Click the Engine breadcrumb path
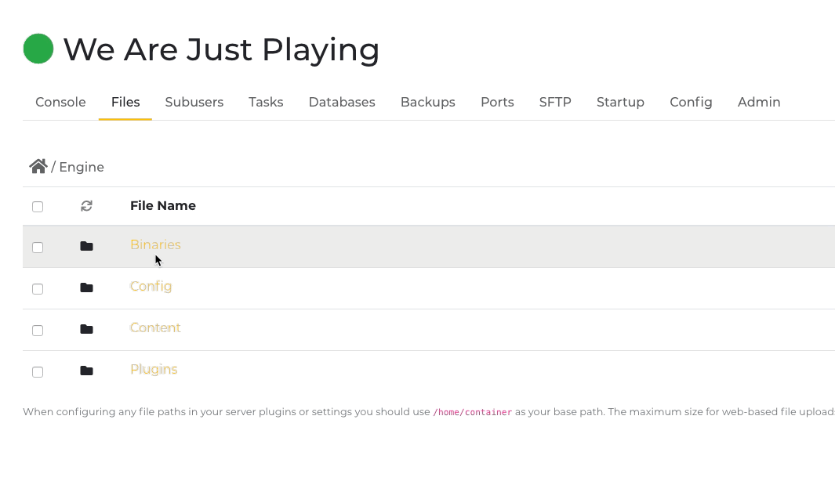Viewport: 835px width, 481px height. 82,167
